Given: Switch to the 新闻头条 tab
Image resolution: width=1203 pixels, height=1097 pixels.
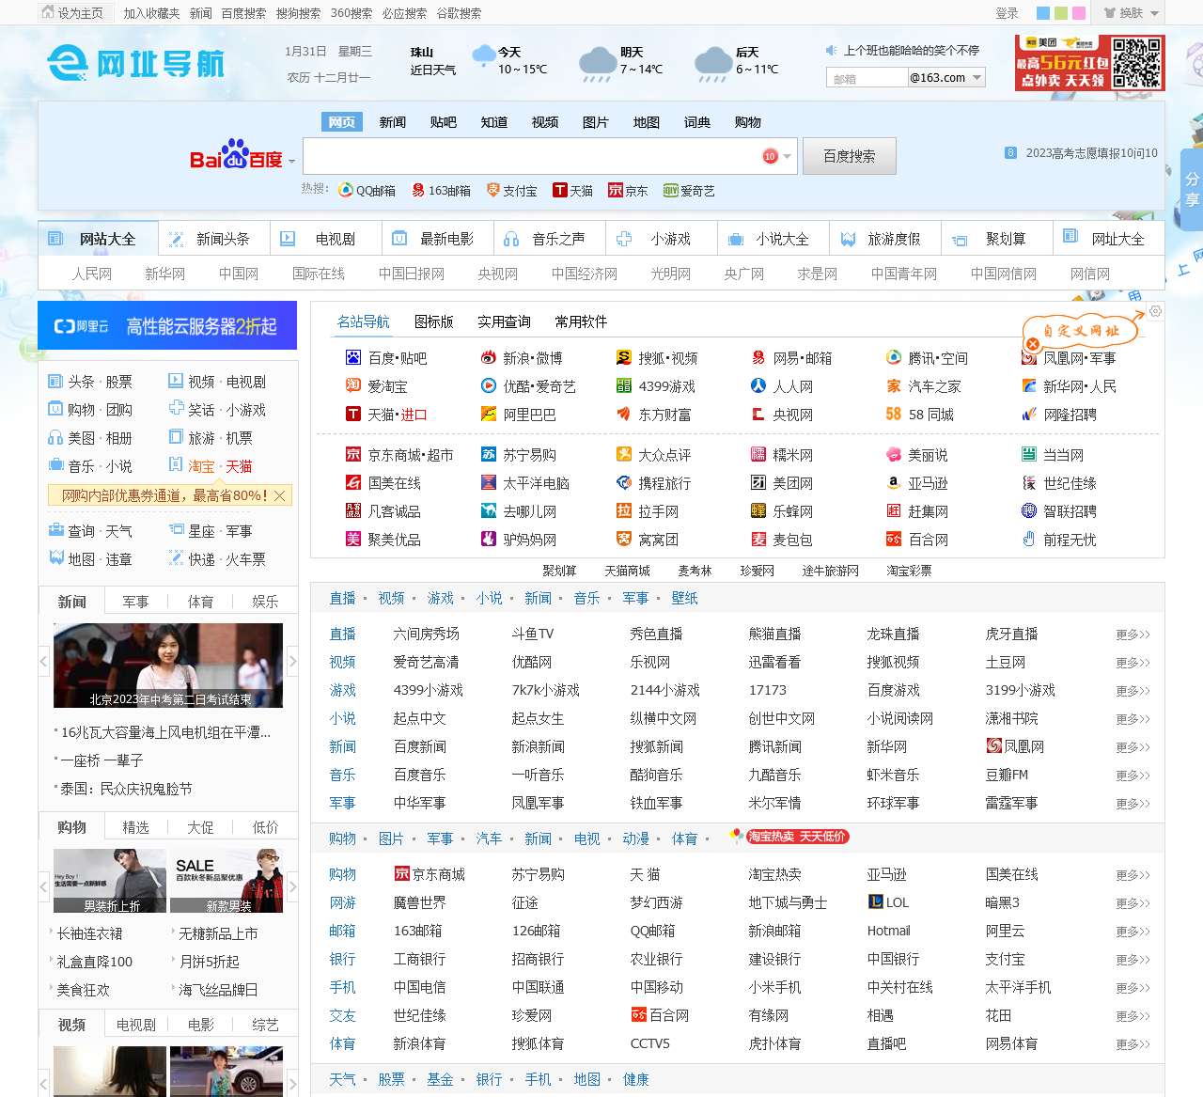Looking at the screenshot, I should click(x=213, y=239).
